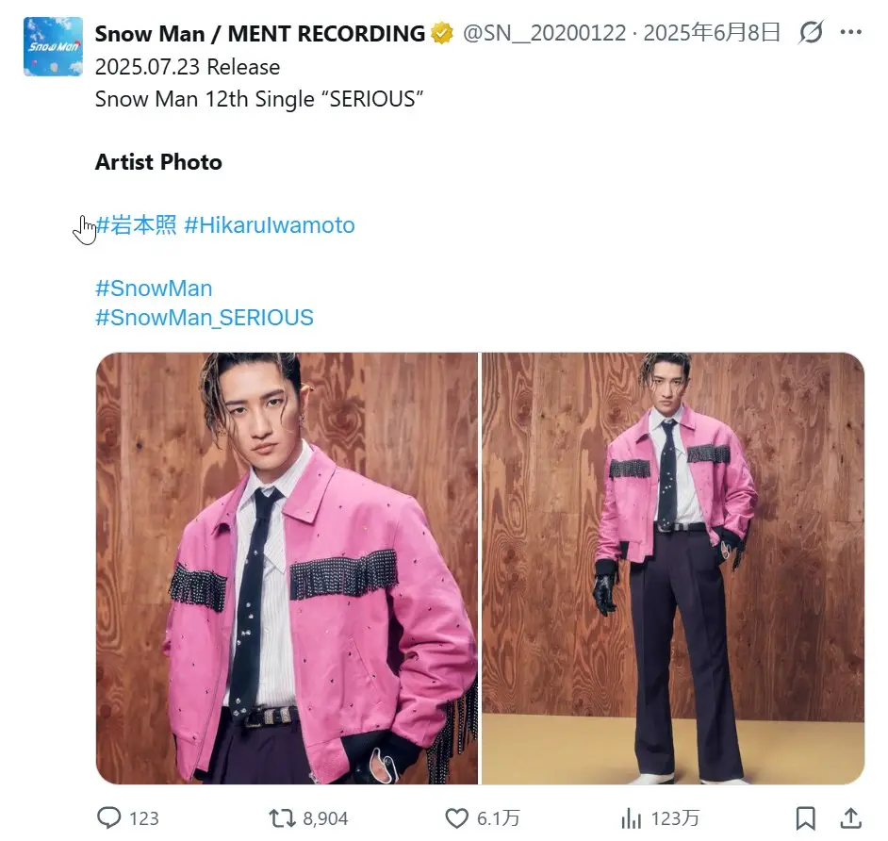Screen dimensions: 888x841
Task: Open the #SnowMan_SERIOUS hashtag
Action: (x=205, y=318)
